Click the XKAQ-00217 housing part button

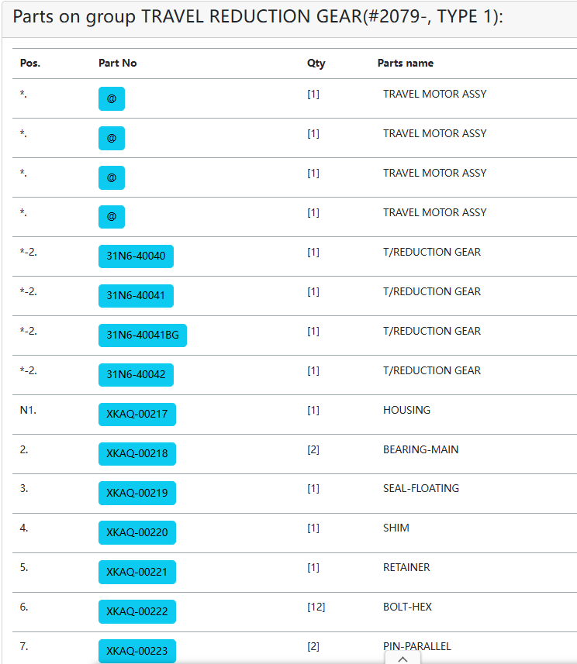pyautogui.click(x=137, y=415)
